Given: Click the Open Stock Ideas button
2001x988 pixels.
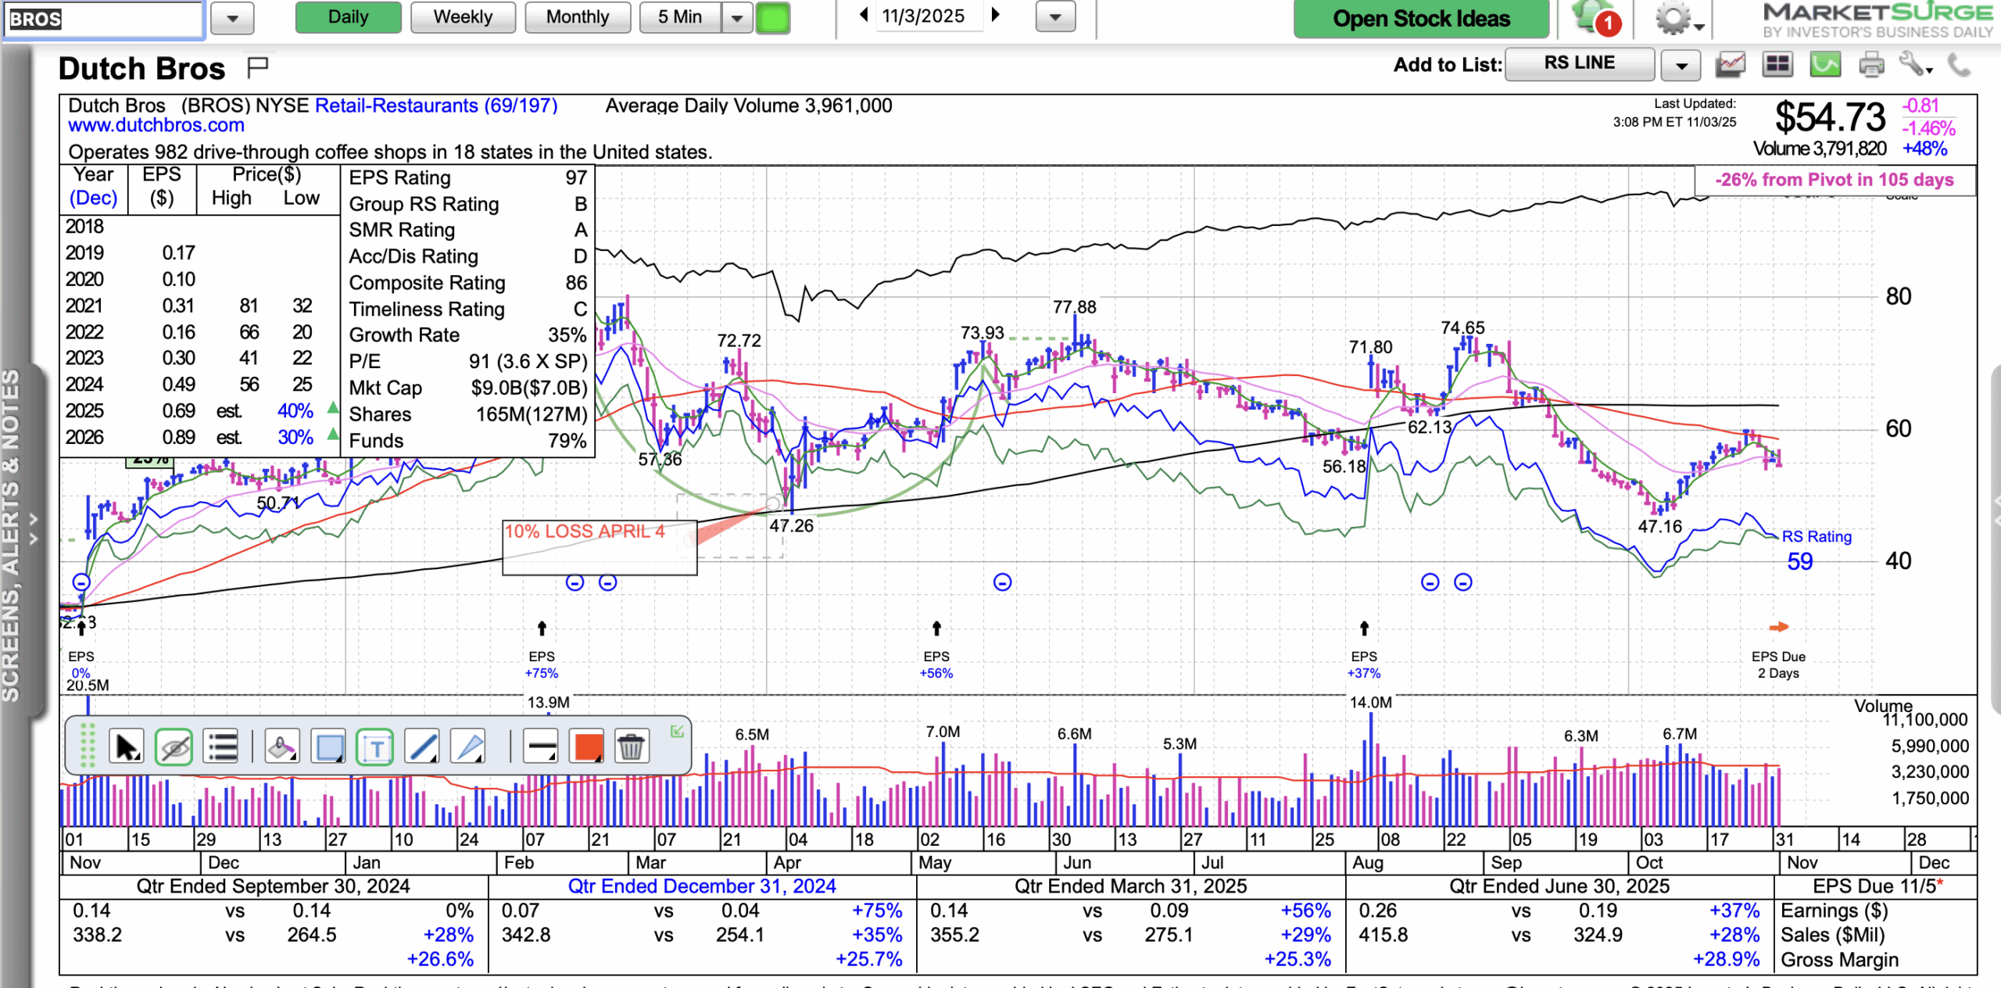Looking at the screenshot, I should point(1420,19).
